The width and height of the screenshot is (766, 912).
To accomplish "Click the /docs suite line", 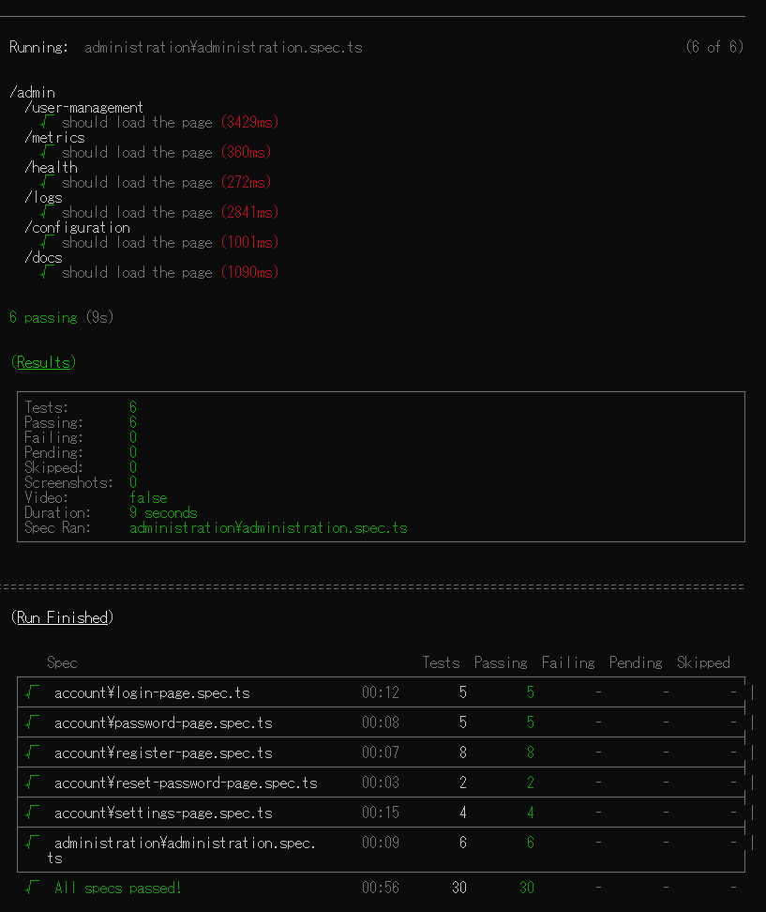I will click(43, 258).
